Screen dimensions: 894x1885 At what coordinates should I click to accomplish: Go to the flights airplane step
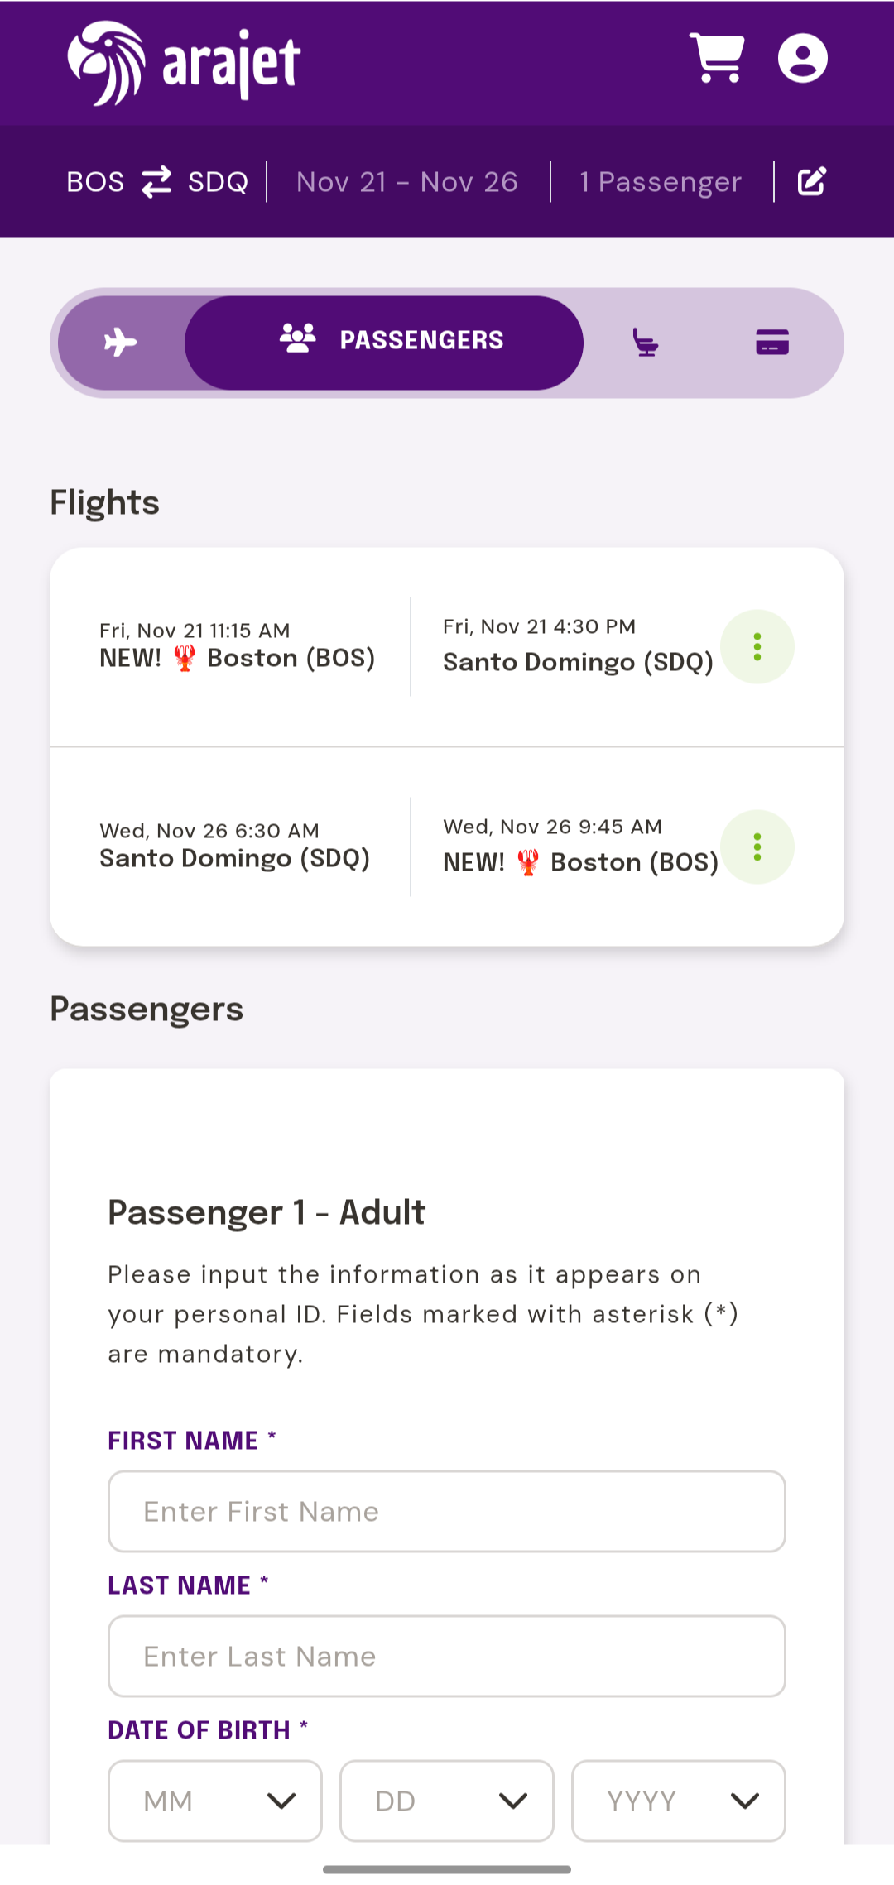tap(121, 342)
